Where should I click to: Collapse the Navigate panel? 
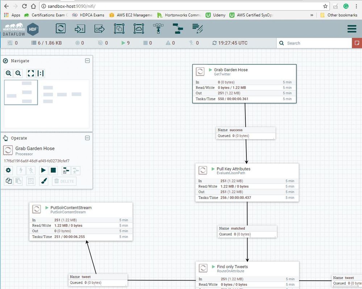87,61
